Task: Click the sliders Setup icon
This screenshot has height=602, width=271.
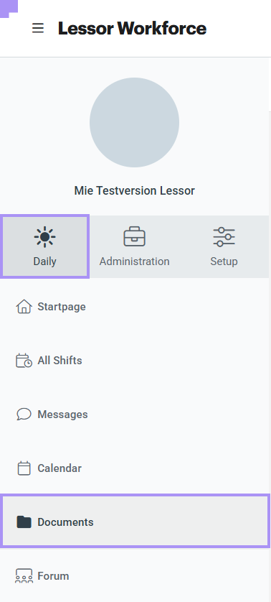Action: click(224, 237)
